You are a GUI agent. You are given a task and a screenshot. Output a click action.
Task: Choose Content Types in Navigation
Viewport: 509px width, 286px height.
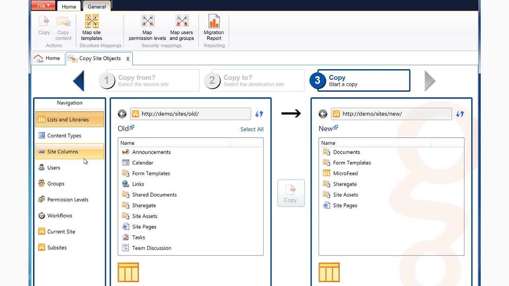point(70,135)
